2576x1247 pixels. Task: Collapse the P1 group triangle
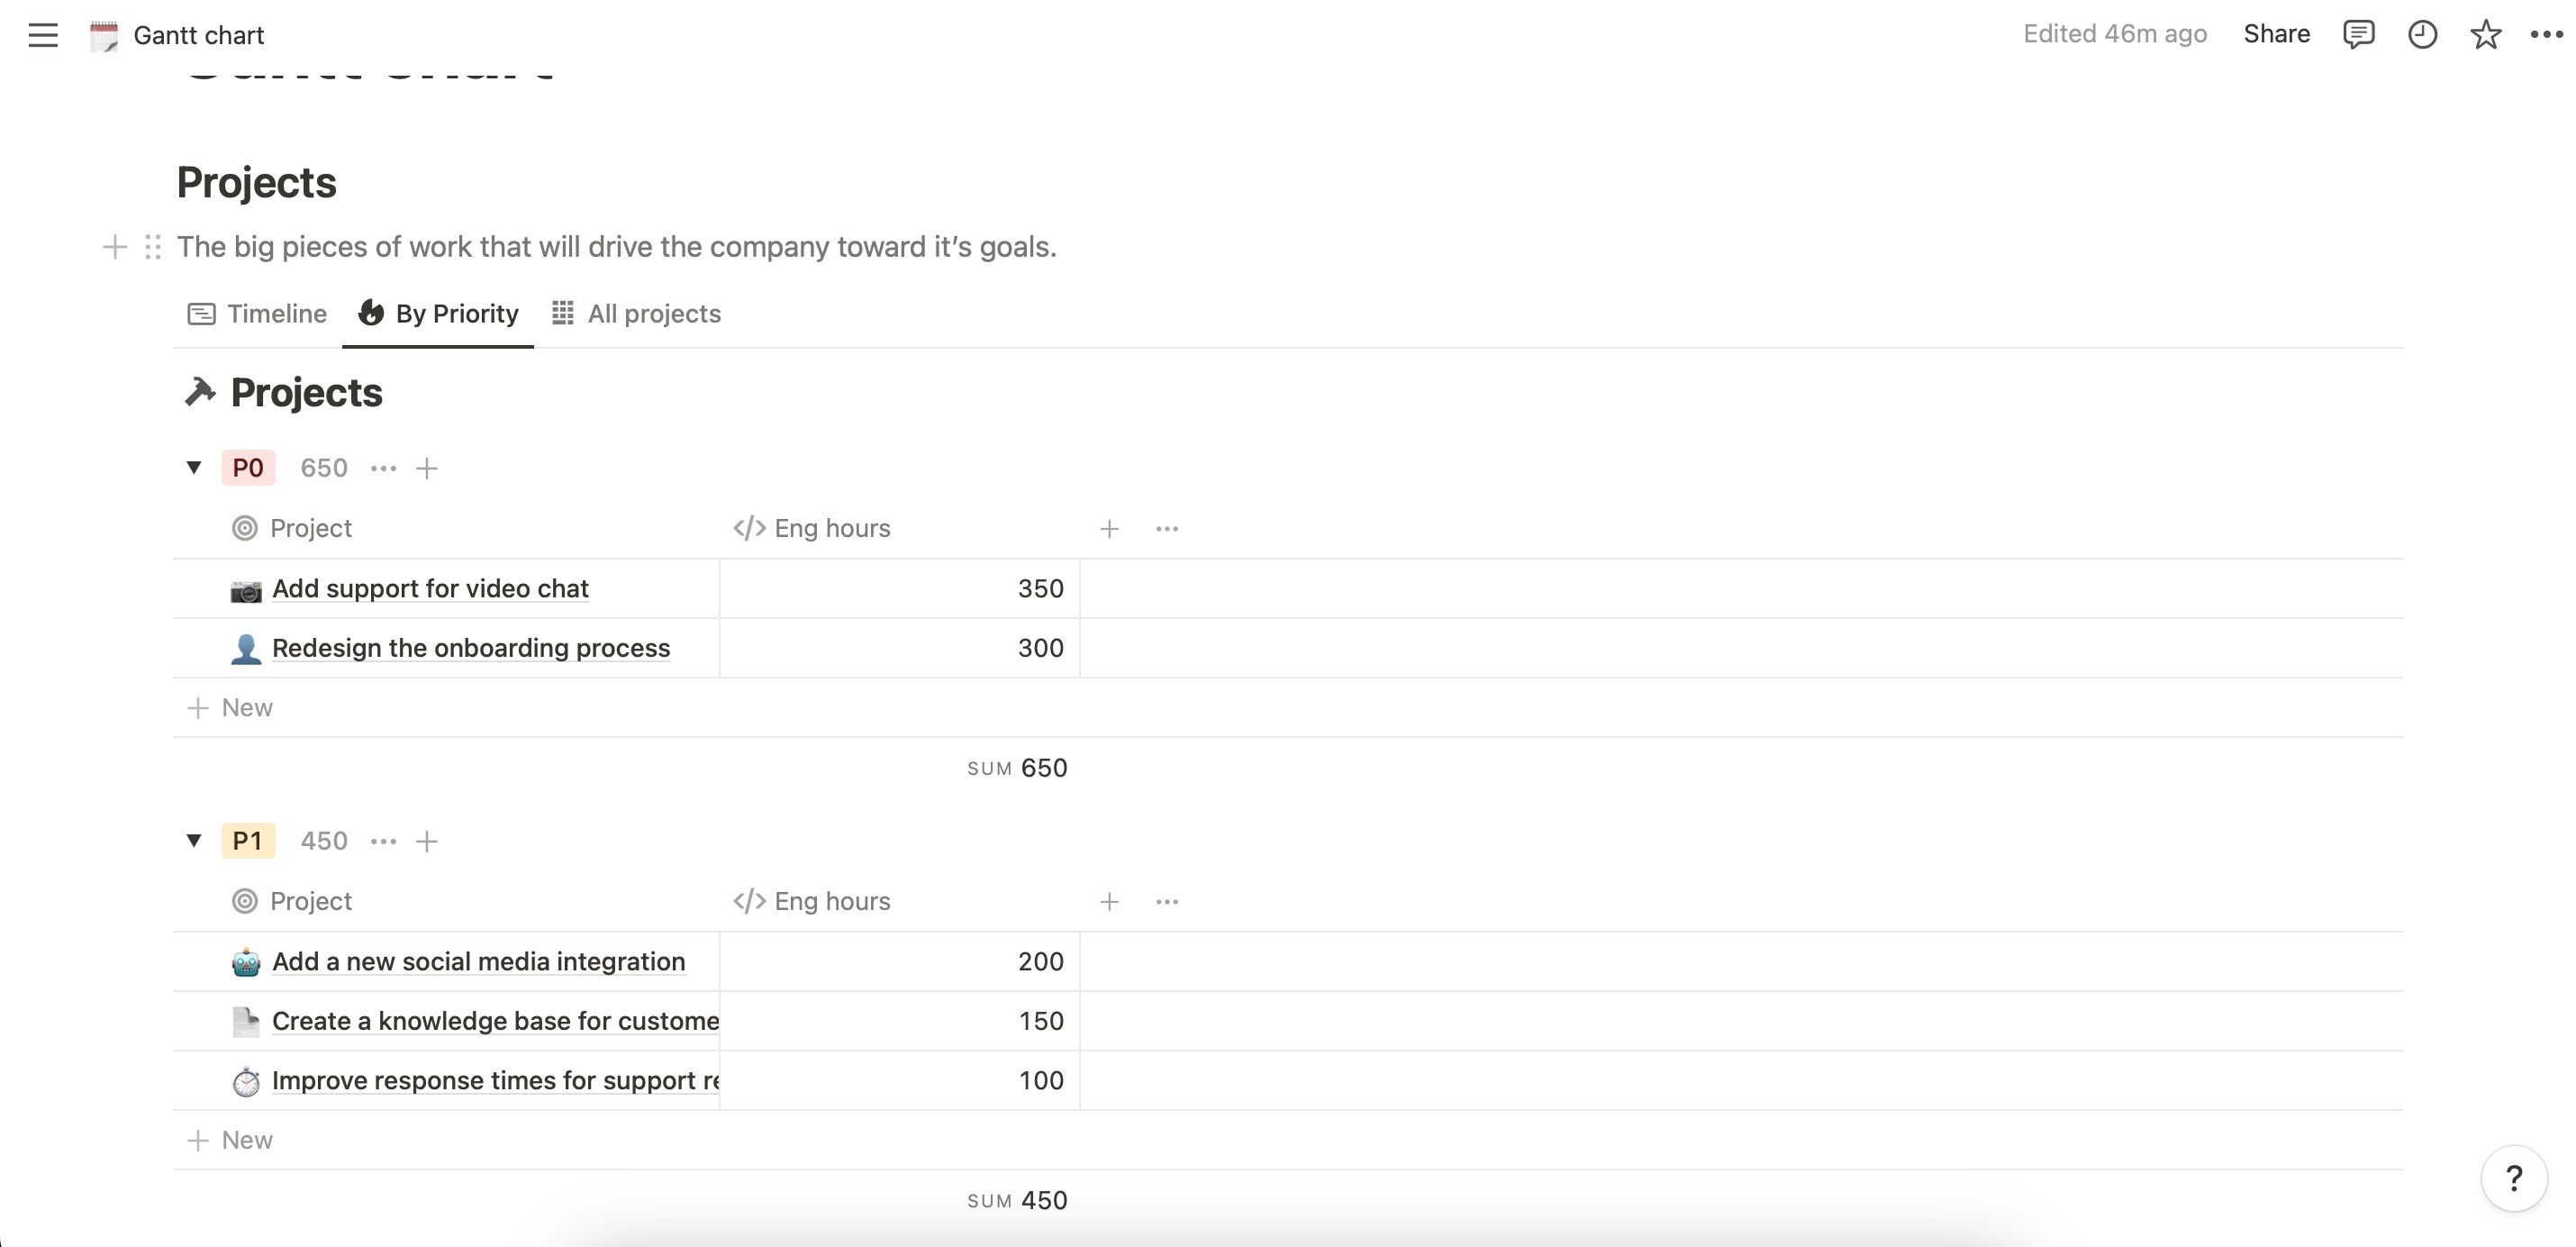point(194,840)
